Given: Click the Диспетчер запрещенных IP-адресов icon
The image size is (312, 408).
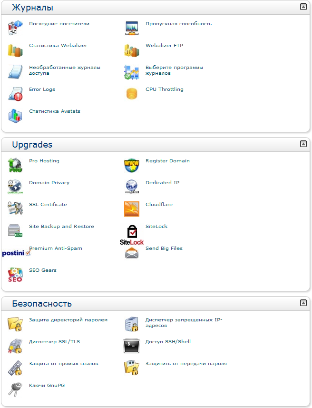Looking at the screenshot, I should [132, 324].
